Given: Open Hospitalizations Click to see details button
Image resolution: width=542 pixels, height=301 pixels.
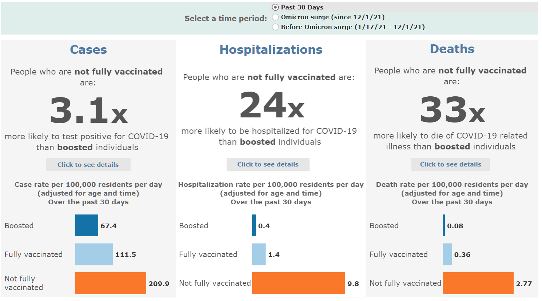Looking at the screenshot, I should [x=268, y=164].
